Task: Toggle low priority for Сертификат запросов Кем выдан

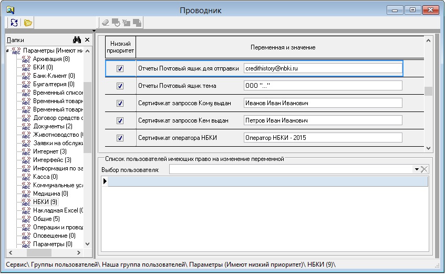Action: (x=120, y=120)
